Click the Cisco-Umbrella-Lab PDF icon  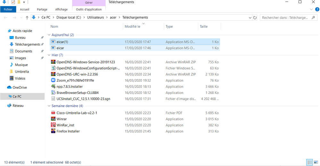tap(53, 113)
